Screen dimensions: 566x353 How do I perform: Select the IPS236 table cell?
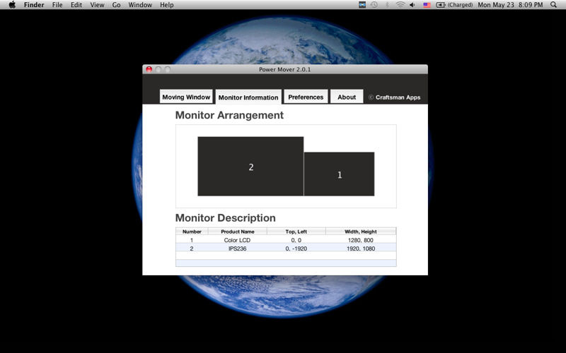click(237, 249)
